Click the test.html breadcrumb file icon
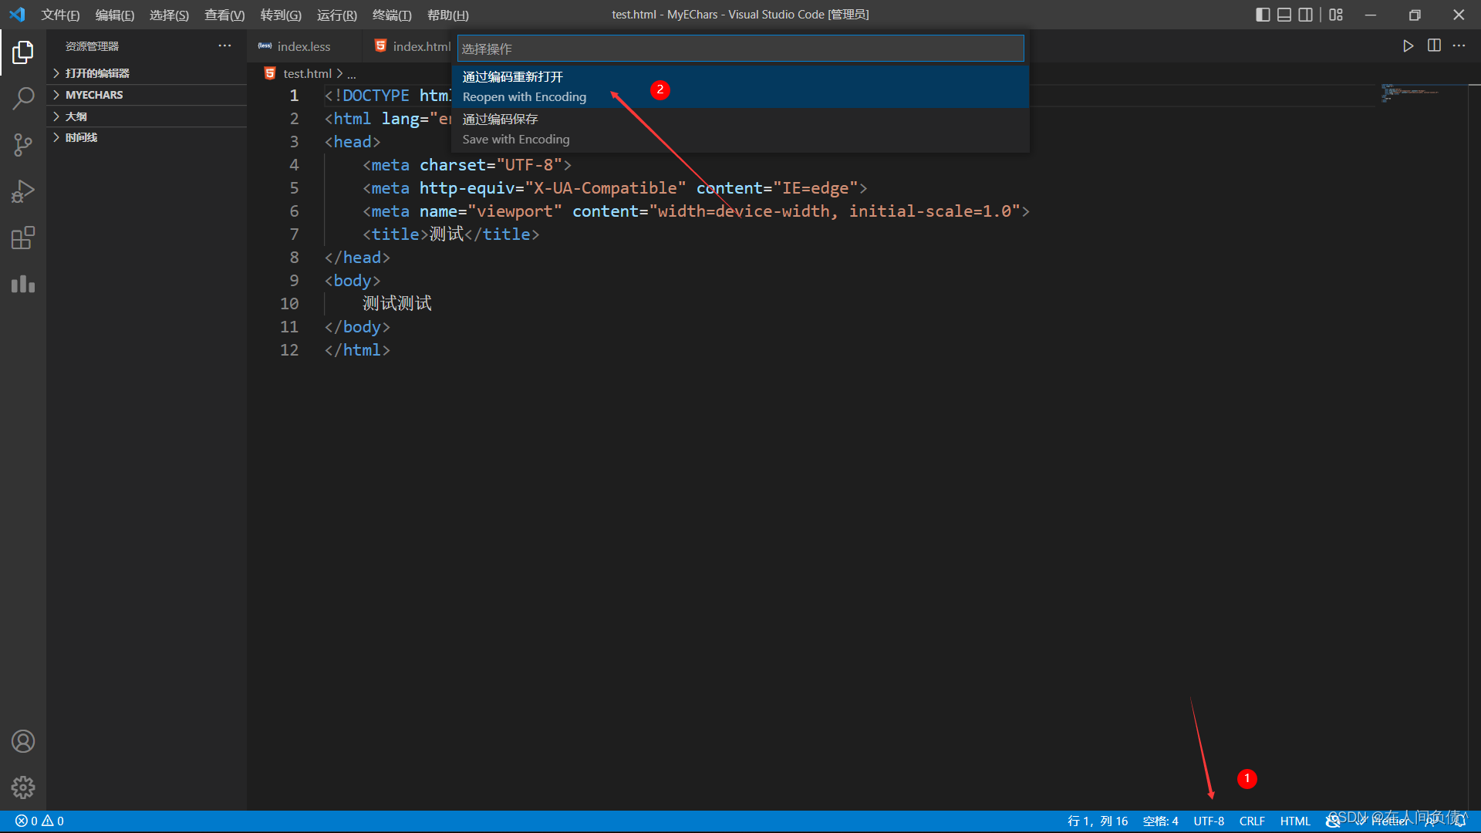The image size is (1481, 833). pos(270,73)
